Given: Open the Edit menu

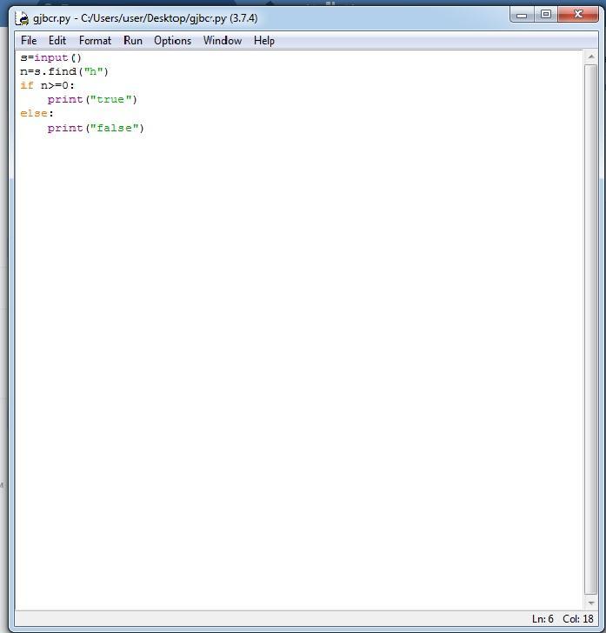Looking at the screenshot, I should [57, 41].
